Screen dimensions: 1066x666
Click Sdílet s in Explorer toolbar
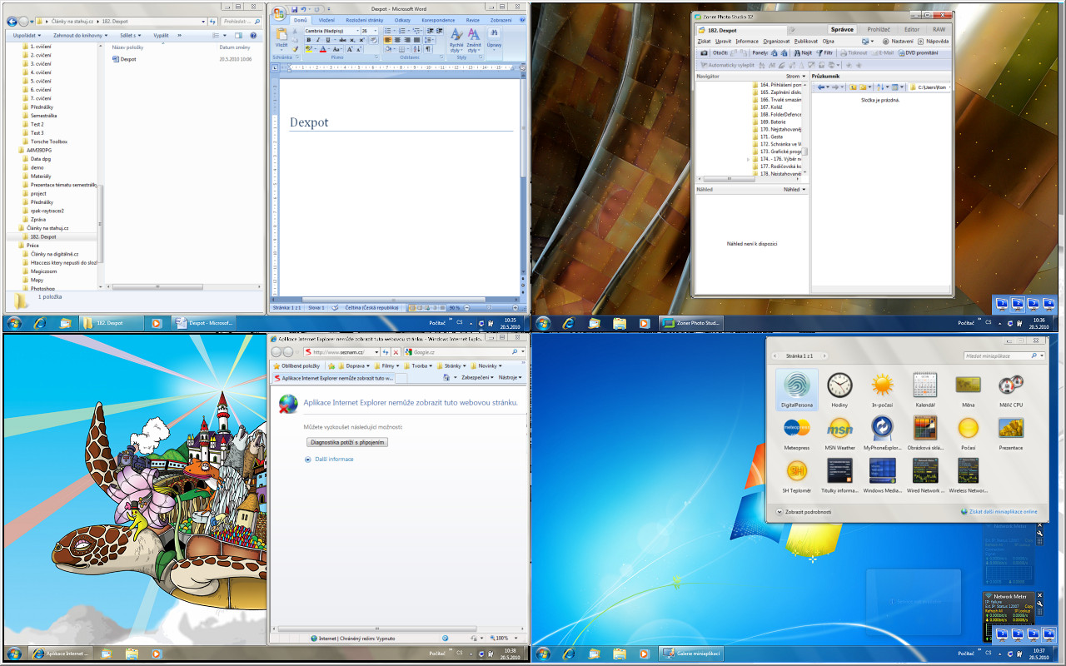(x=130, y=36)
